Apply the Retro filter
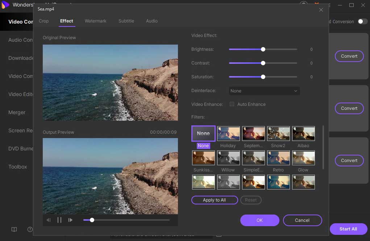The height and width of the screenshot is (241, 370). [x=278, y=158]
